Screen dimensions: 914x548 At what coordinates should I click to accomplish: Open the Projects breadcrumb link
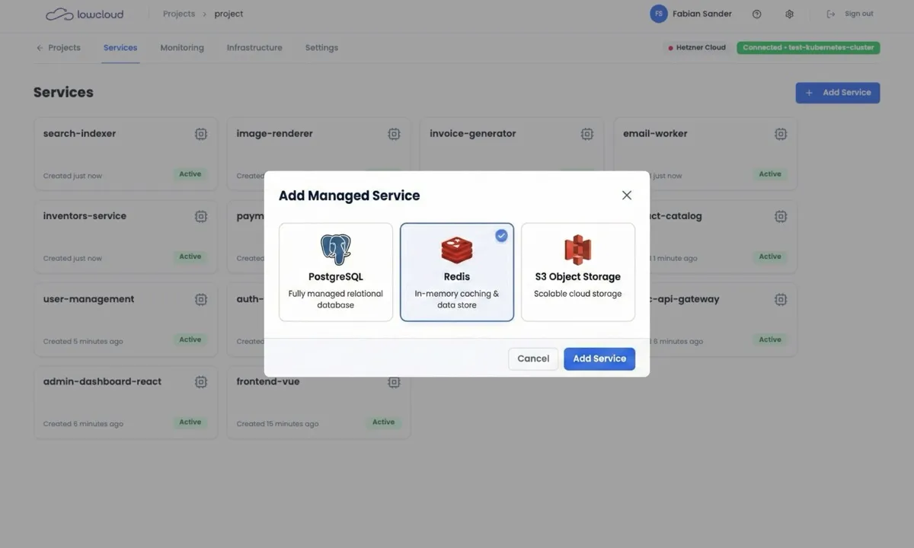pos(179,14)
